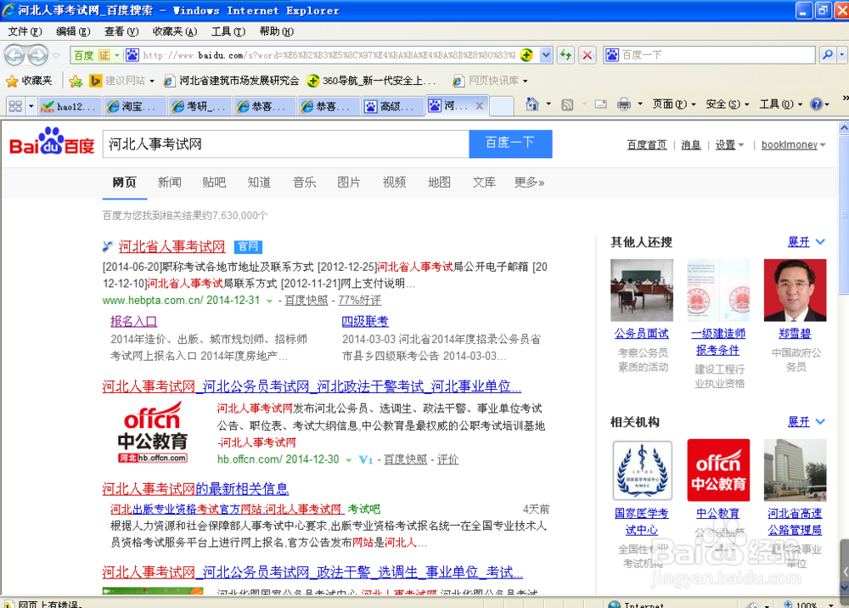Screen dimensions: 849x608
Task: Click the Favorites star icon
Action: 12,82
